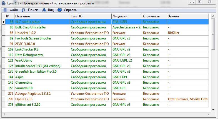Open the Поиск menu
Image resolution: width=218 pixels, height=119 pixels.
click(x=33, y=10)
